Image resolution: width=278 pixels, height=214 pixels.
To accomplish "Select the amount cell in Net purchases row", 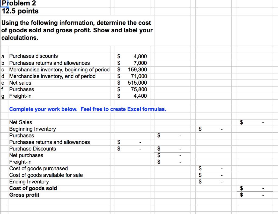I will pyautogui.click(x=172, y=155).
